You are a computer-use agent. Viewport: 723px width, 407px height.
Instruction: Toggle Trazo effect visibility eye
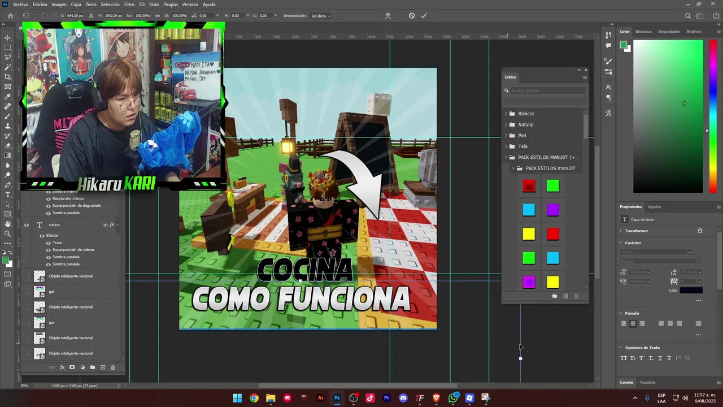pyautogui.click(x=49, y=243)
